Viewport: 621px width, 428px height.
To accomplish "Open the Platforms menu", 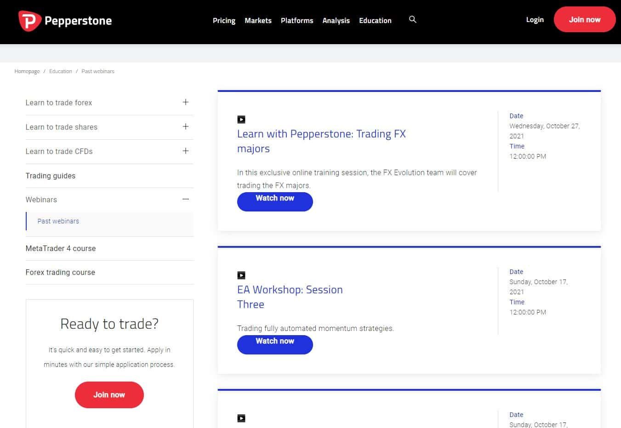I will click(297, 21).
